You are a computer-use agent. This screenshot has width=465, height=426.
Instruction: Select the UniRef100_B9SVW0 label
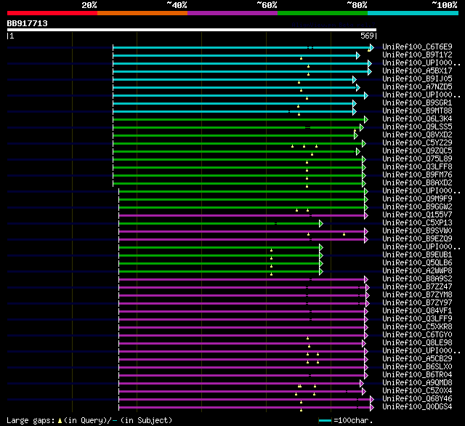pos(417,230)
